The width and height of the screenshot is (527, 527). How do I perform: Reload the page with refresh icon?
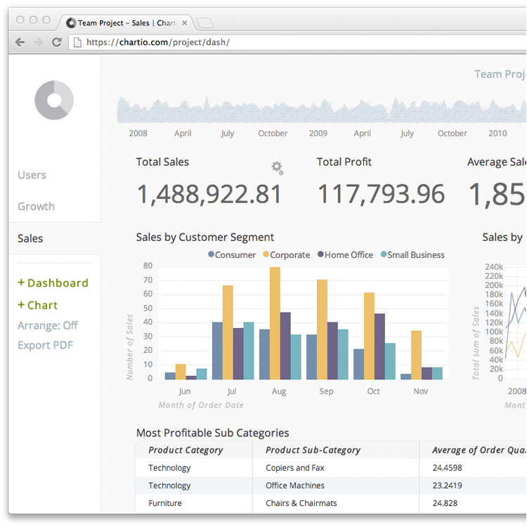pos(57,42)
